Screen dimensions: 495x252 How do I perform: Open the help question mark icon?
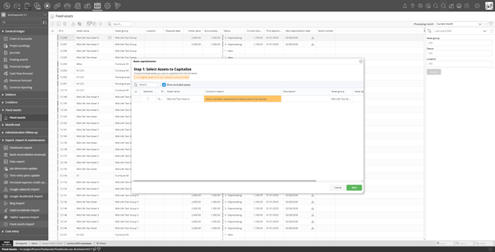click(467, 6)
